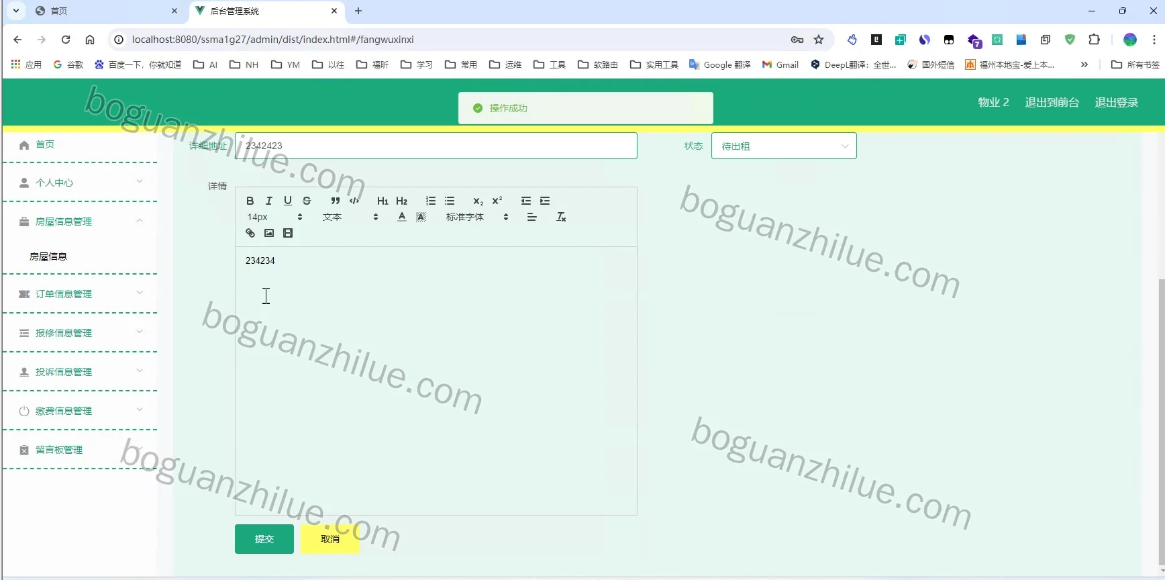
Task: Expand the 投诉信息管理 sidebar menu
Action: click(x=80, y=372)
